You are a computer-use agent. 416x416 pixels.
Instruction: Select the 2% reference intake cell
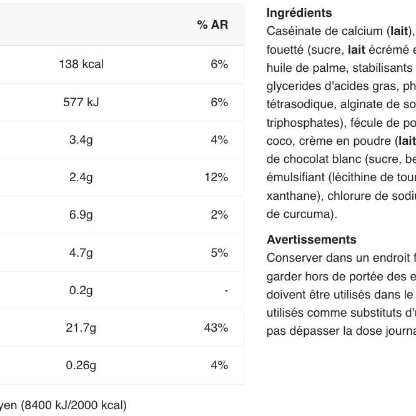pos(219,215)
